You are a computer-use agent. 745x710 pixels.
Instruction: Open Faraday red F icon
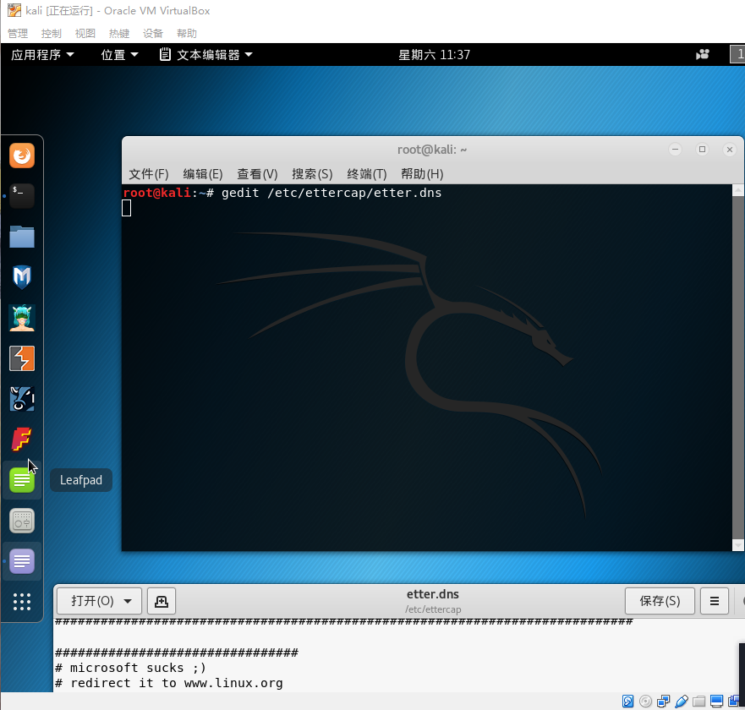pyautogui.click(x=22, y=440)
